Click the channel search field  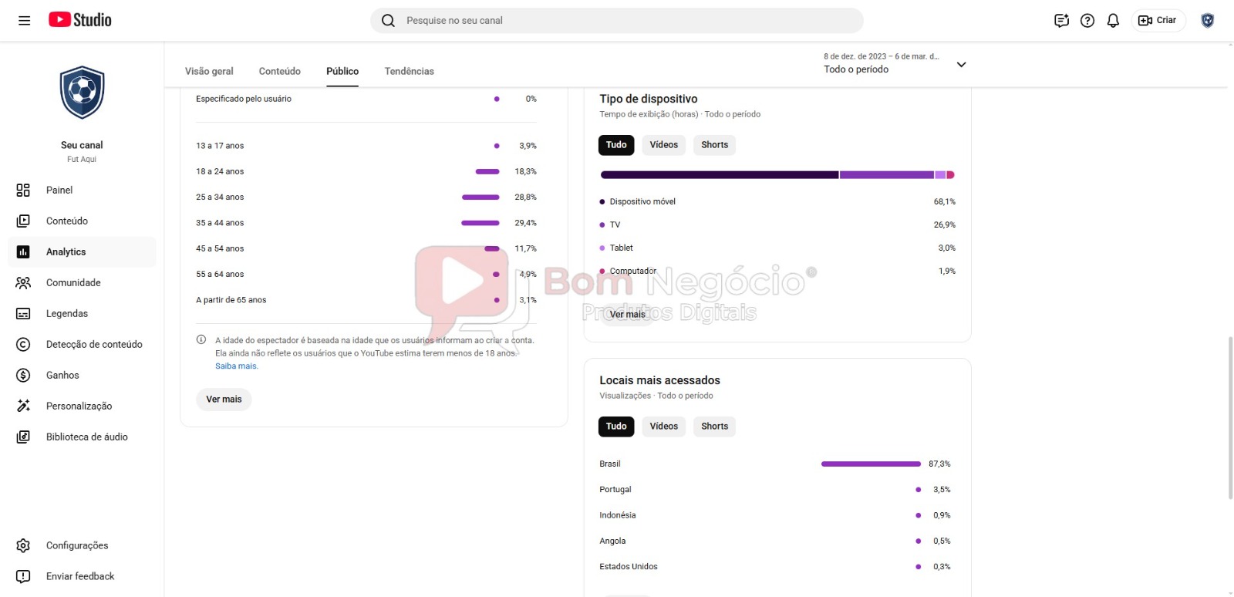click(617, 21)
